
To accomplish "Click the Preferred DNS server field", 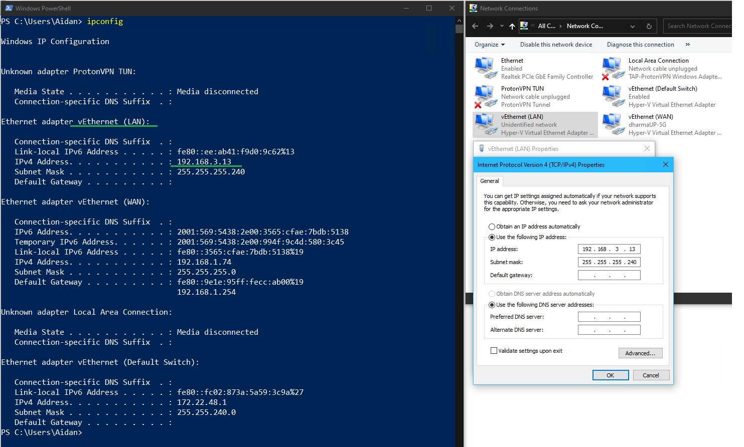I will pyautogui.click(x=609, y=317).
